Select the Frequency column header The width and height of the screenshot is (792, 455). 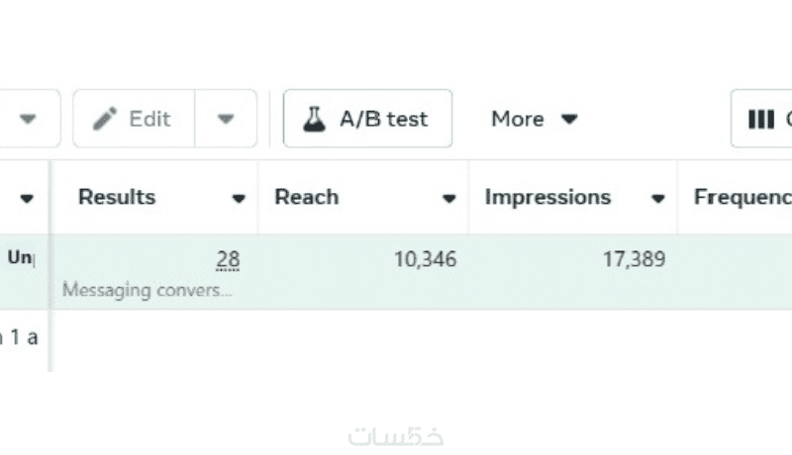point(742,197)
